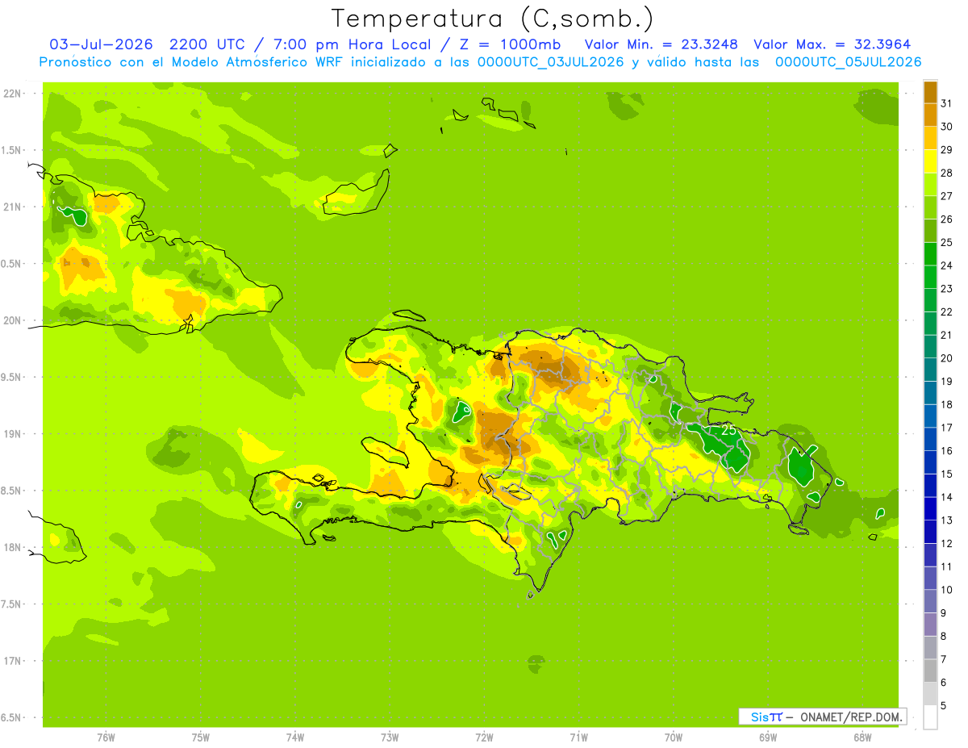Click the color bar label "20"
Viewport: 968px width, 748px height.
(x=947, y=358)
